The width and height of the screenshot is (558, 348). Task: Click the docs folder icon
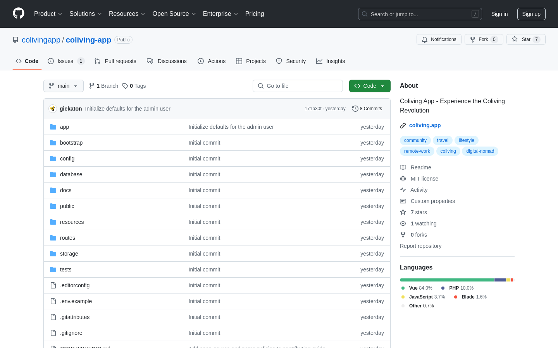coord(53,190)
